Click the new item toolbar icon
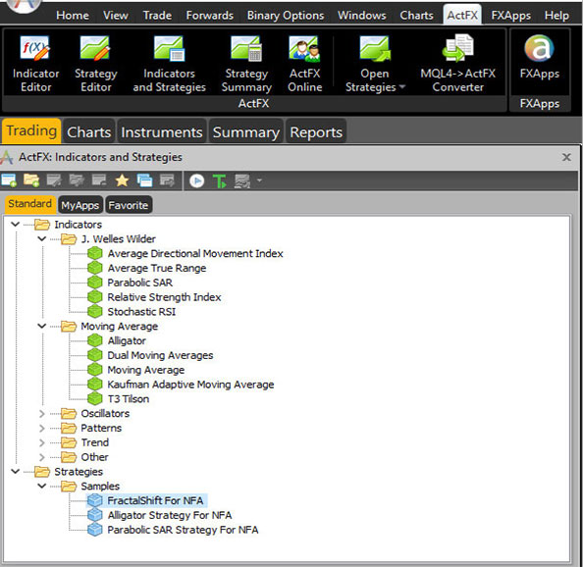Viewport: 583px width, 567px height. pyautogui.click(x=9, y=180)
